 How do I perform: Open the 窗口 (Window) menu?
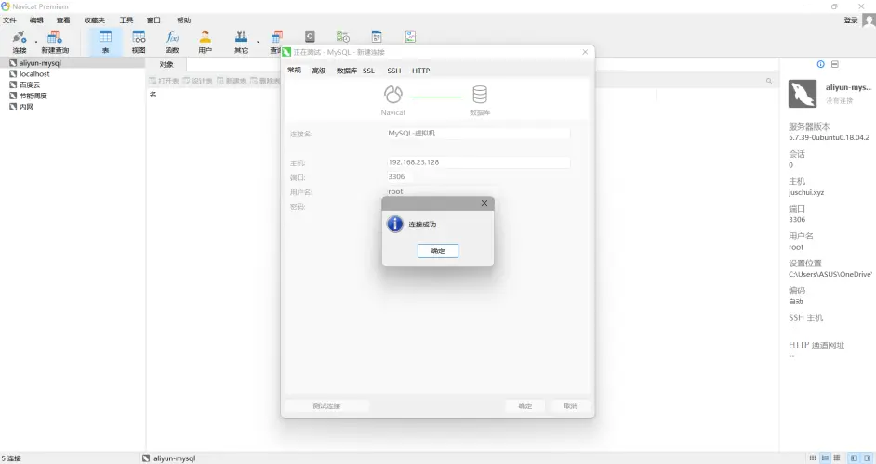pos(153,20)
